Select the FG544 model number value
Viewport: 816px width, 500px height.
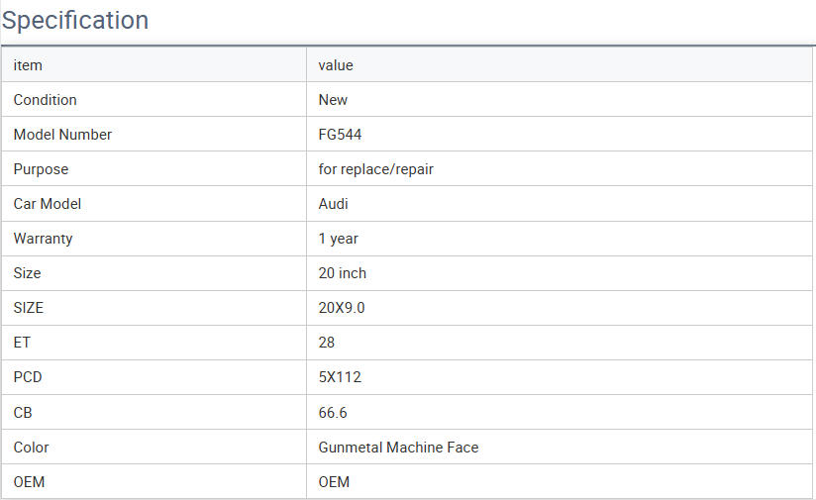coord(340,135)
